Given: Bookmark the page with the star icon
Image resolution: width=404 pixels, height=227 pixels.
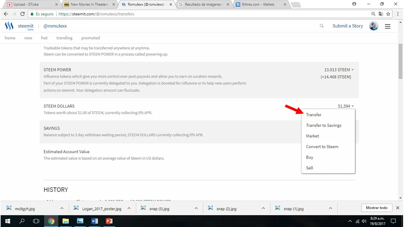Looking at the screenshot, I should [388, 14].
